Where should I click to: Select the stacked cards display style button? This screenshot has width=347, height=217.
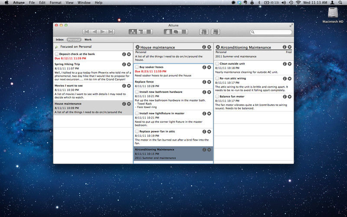click(176, 32)
